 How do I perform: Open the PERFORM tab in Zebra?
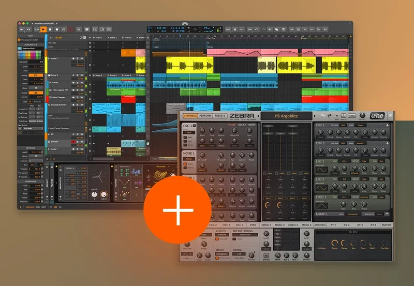tap(205, 115)
